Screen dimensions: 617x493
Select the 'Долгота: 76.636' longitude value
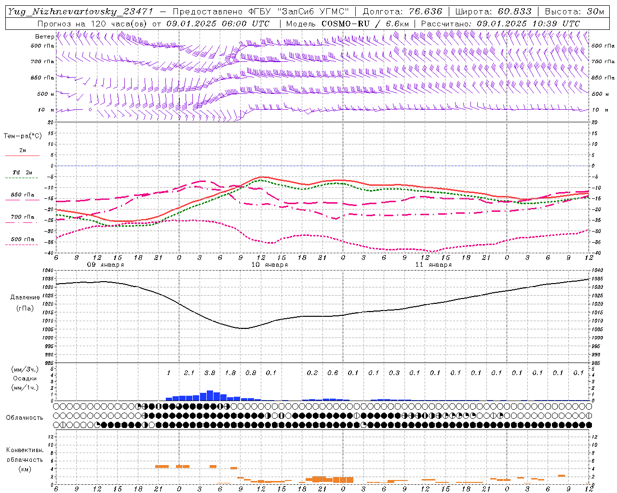pos(402,12)
